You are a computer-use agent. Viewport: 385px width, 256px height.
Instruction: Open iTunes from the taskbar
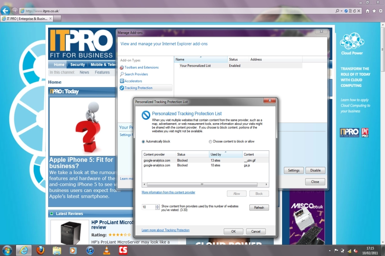coord(90,250)
